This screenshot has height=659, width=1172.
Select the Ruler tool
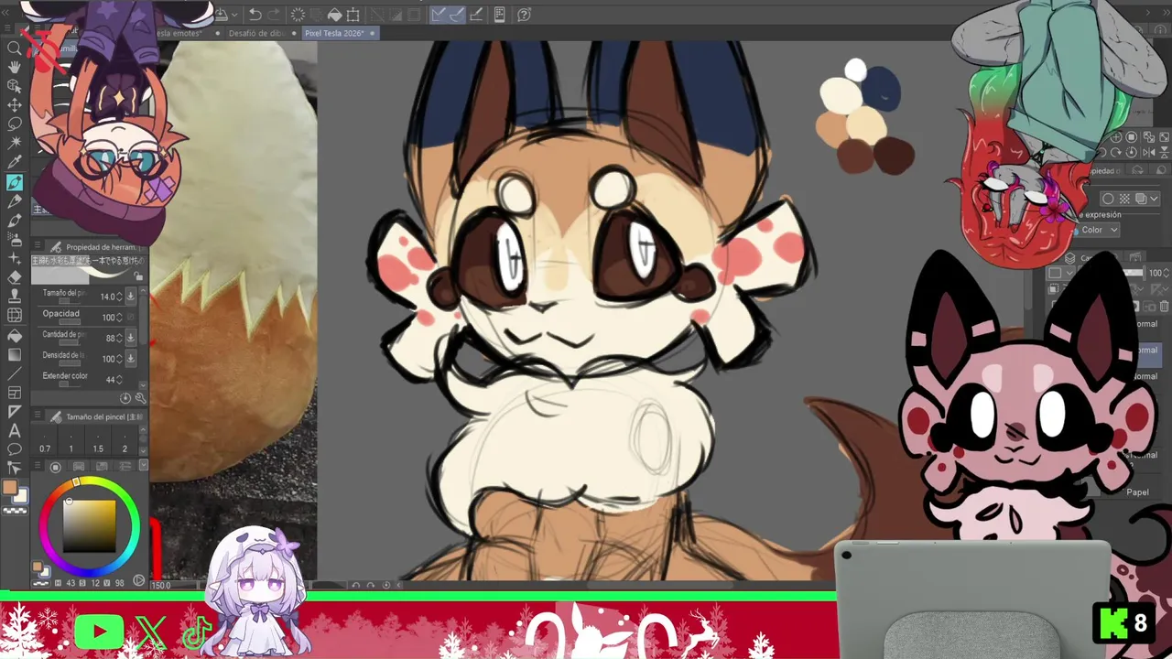[x=14, y=412]
